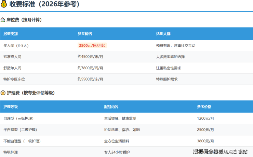
Task: Click the 服务内容 column header
Action: [111, 107]
